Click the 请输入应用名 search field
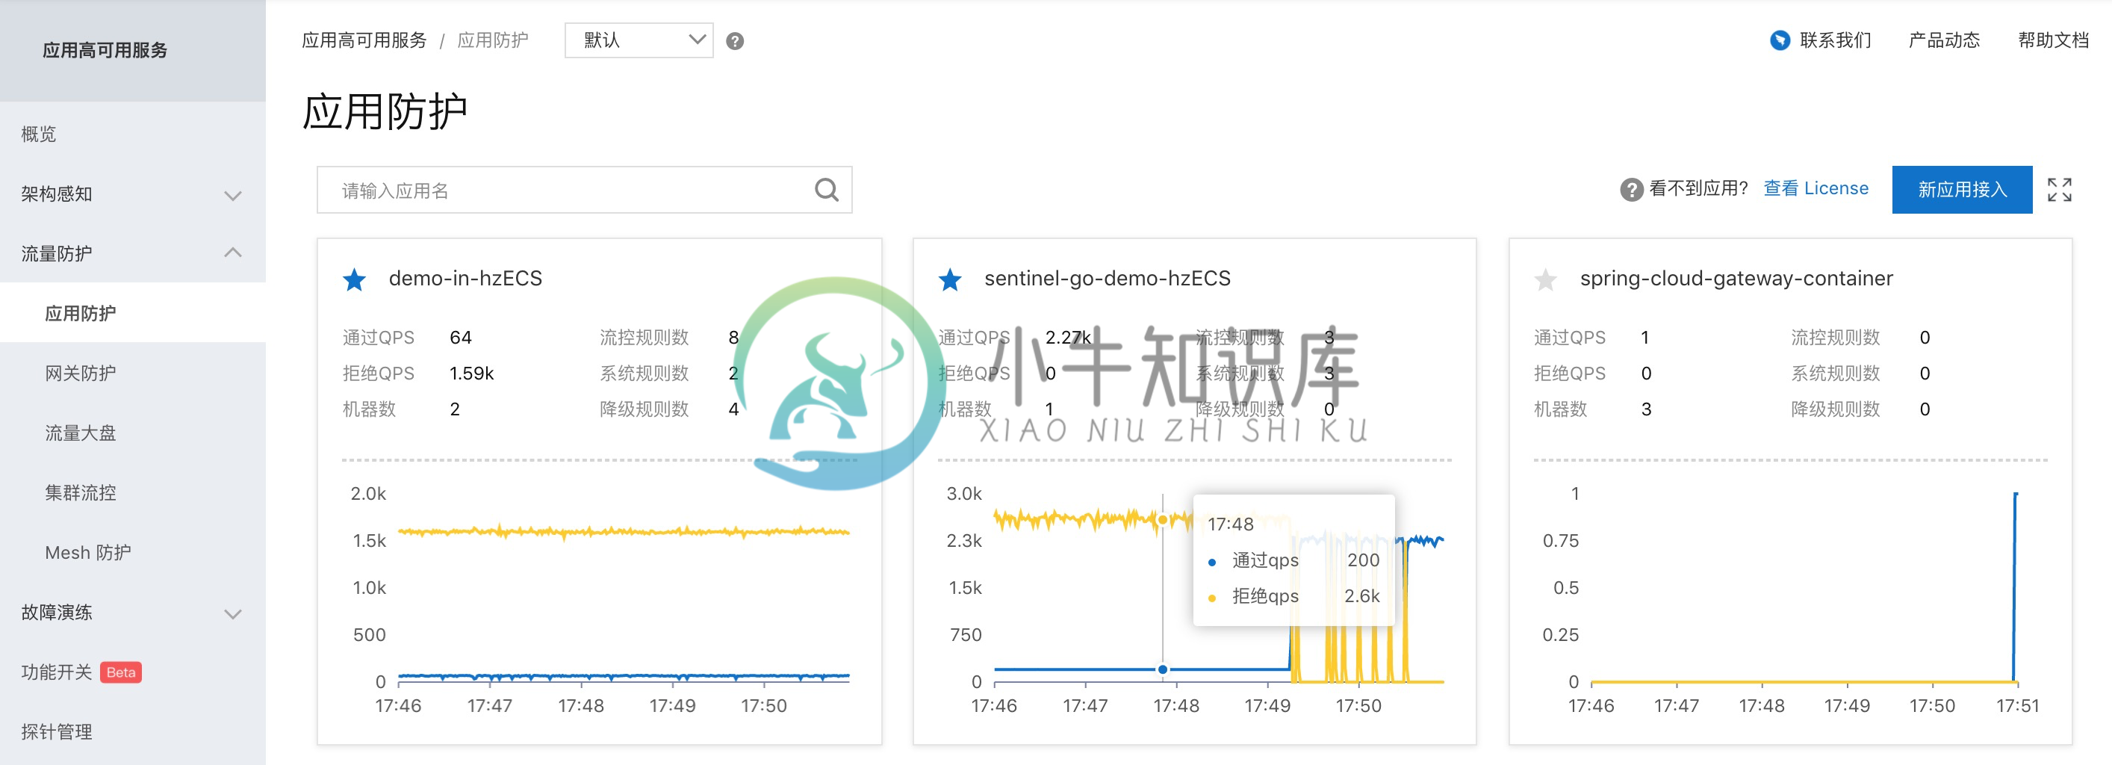 (x=584, y=191)
